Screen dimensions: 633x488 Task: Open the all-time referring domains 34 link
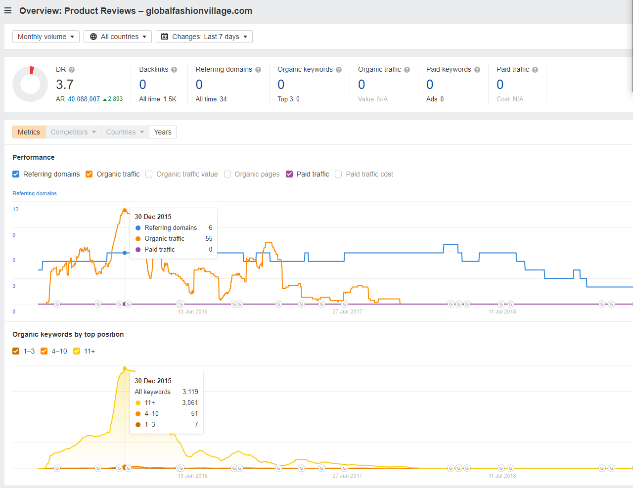[x=223, y=99]
